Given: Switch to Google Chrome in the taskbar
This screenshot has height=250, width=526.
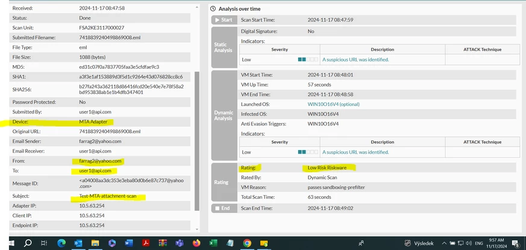Looking at the screenshot, I should coord(247,243).
